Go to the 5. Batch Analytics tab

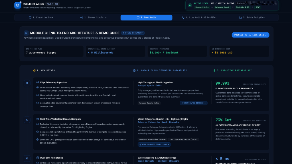(x=252, y=18)
